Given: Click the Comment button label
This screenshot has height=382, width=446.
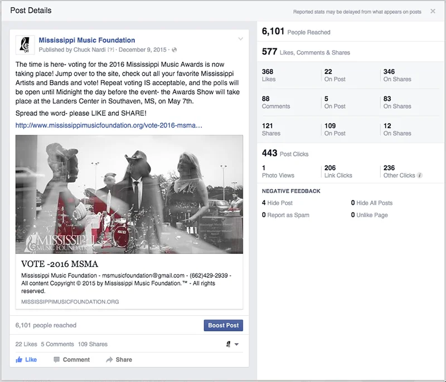Looking at the screenshot, I should click(76, 360).
